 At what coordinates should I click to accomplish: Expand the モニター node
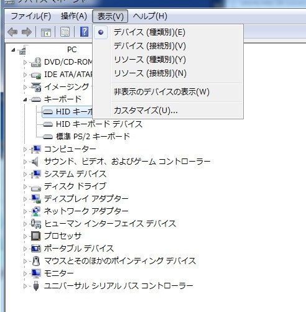tap(25, 273)
